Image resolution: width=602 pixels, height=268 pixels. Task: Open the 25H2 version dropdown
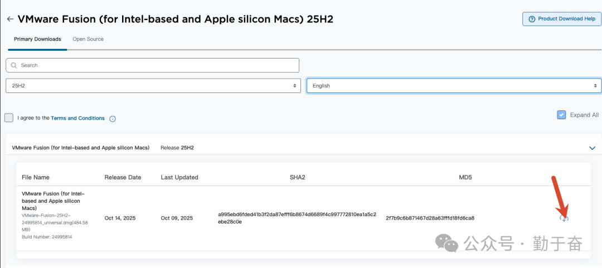152,86
